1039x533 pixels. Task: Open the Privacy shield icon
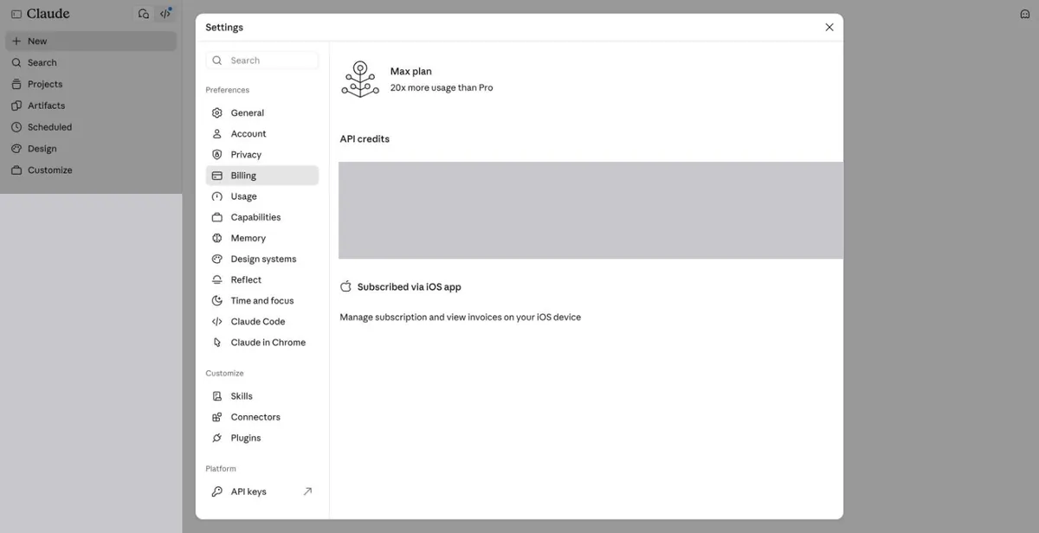click(x=217, y=155)
